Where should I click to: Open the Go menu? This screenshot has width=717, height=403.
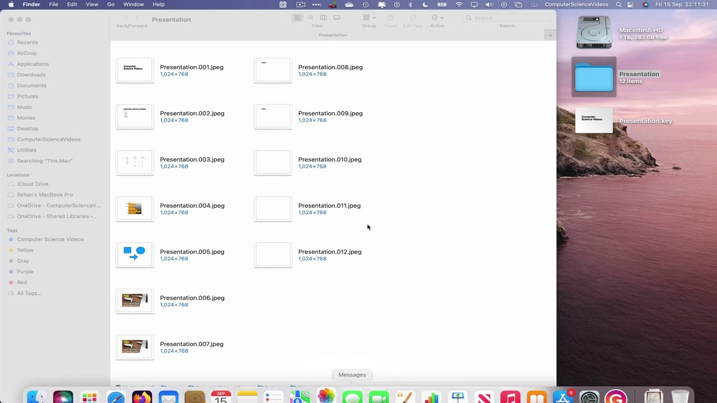pos(111,4)
